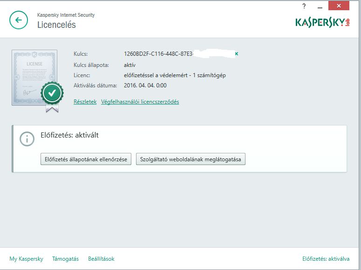Click Szolgáltató weboldalának meglátogatása button

191,159
